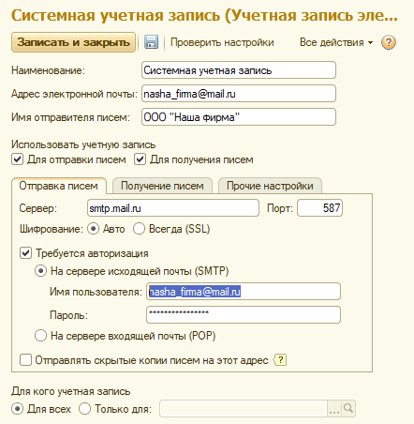414x424 pixels.
Task: Click the hidden copies hint question icon
Action: (280, 360)
